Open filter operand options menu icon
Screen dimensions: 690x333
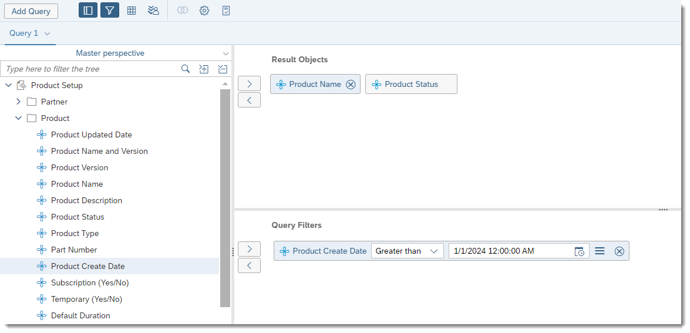click(x=600, y=251)
